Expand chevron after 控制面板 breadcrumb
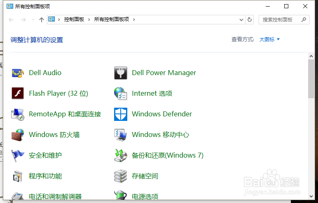318x203 pixels. pos(89,19)
